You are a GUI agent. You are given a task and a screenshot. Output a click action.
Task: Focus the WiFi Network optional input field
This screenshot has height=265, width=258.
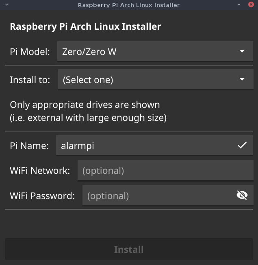[165, 170]
